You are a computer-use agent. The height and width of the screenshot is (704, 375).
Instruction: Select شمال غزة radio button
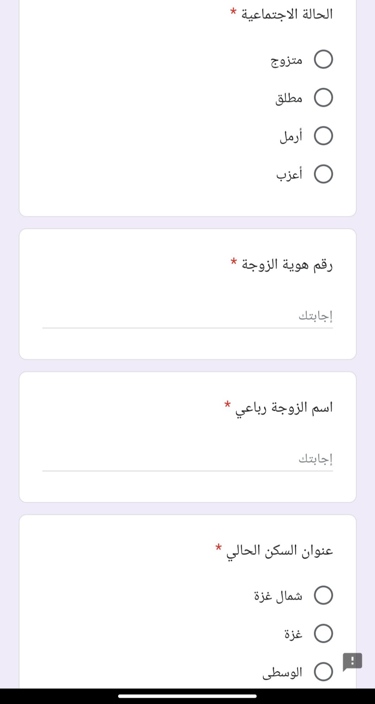pos(323,595)
